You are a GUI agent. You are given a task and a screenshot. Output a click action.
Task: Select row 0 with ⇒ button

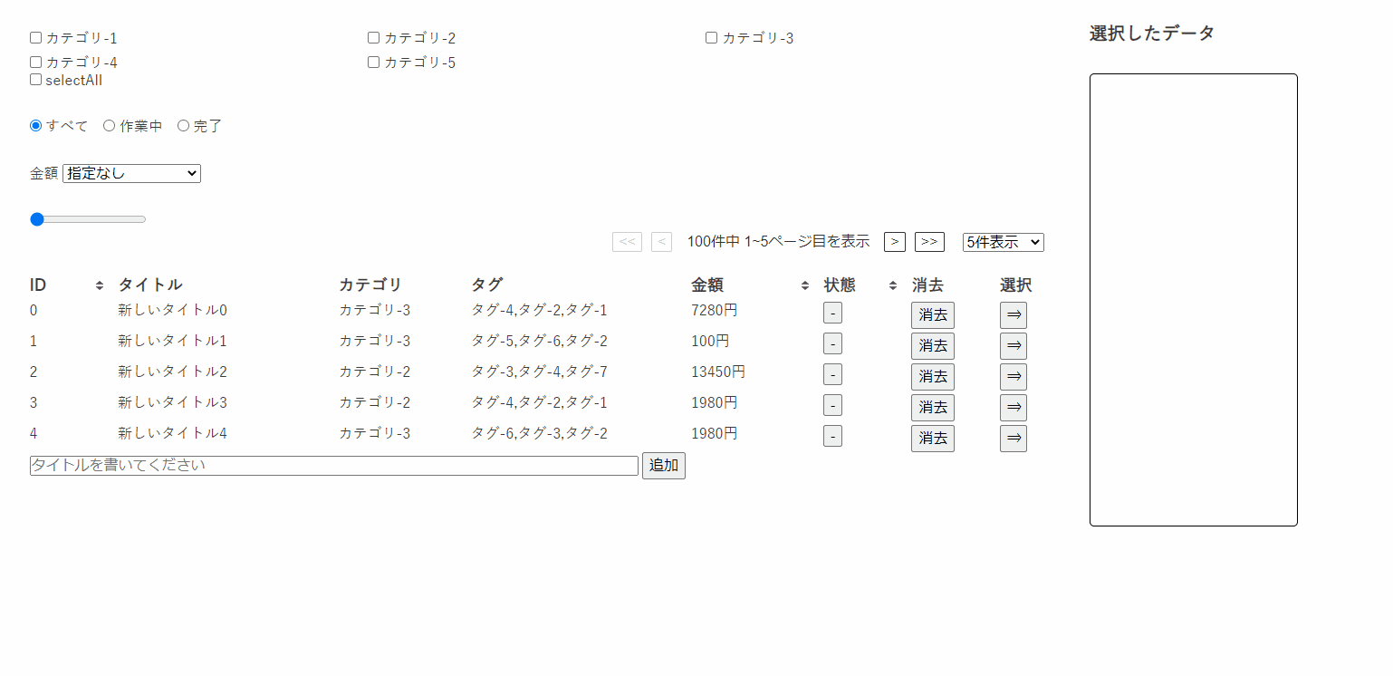[1014, 315]
